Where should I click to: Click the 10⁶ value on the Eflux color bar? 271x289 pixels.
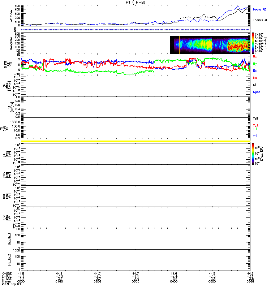[257, 148]
